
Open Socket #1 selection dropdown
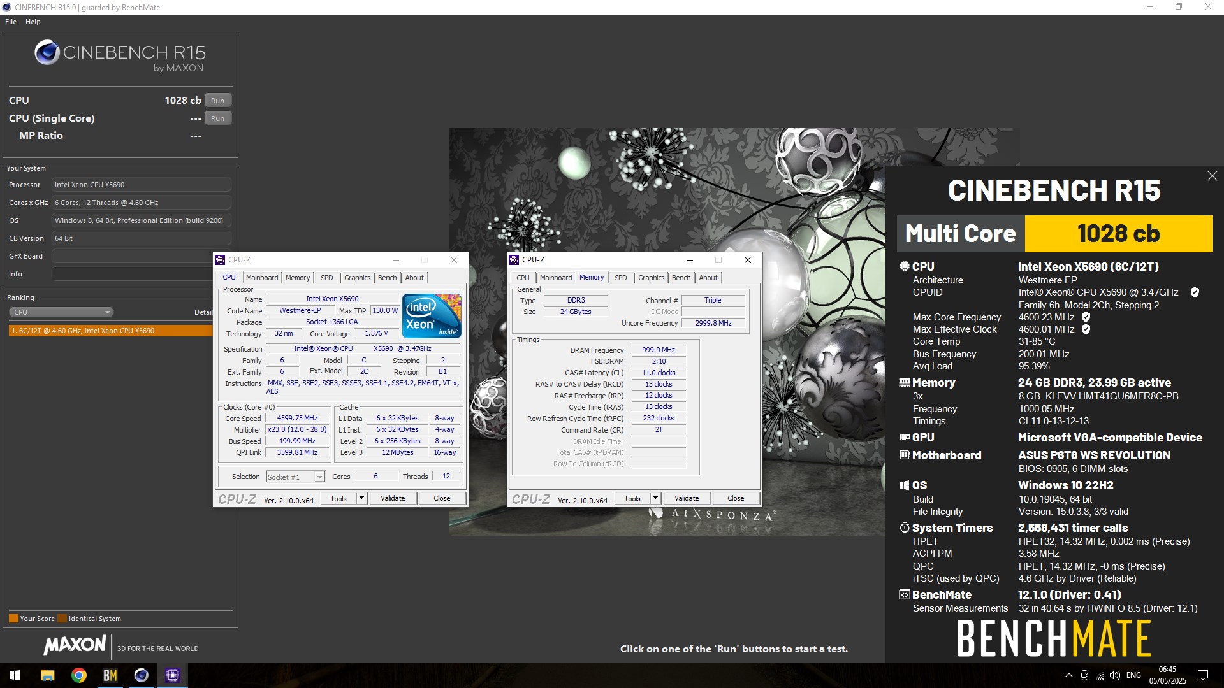pos(295,477)
